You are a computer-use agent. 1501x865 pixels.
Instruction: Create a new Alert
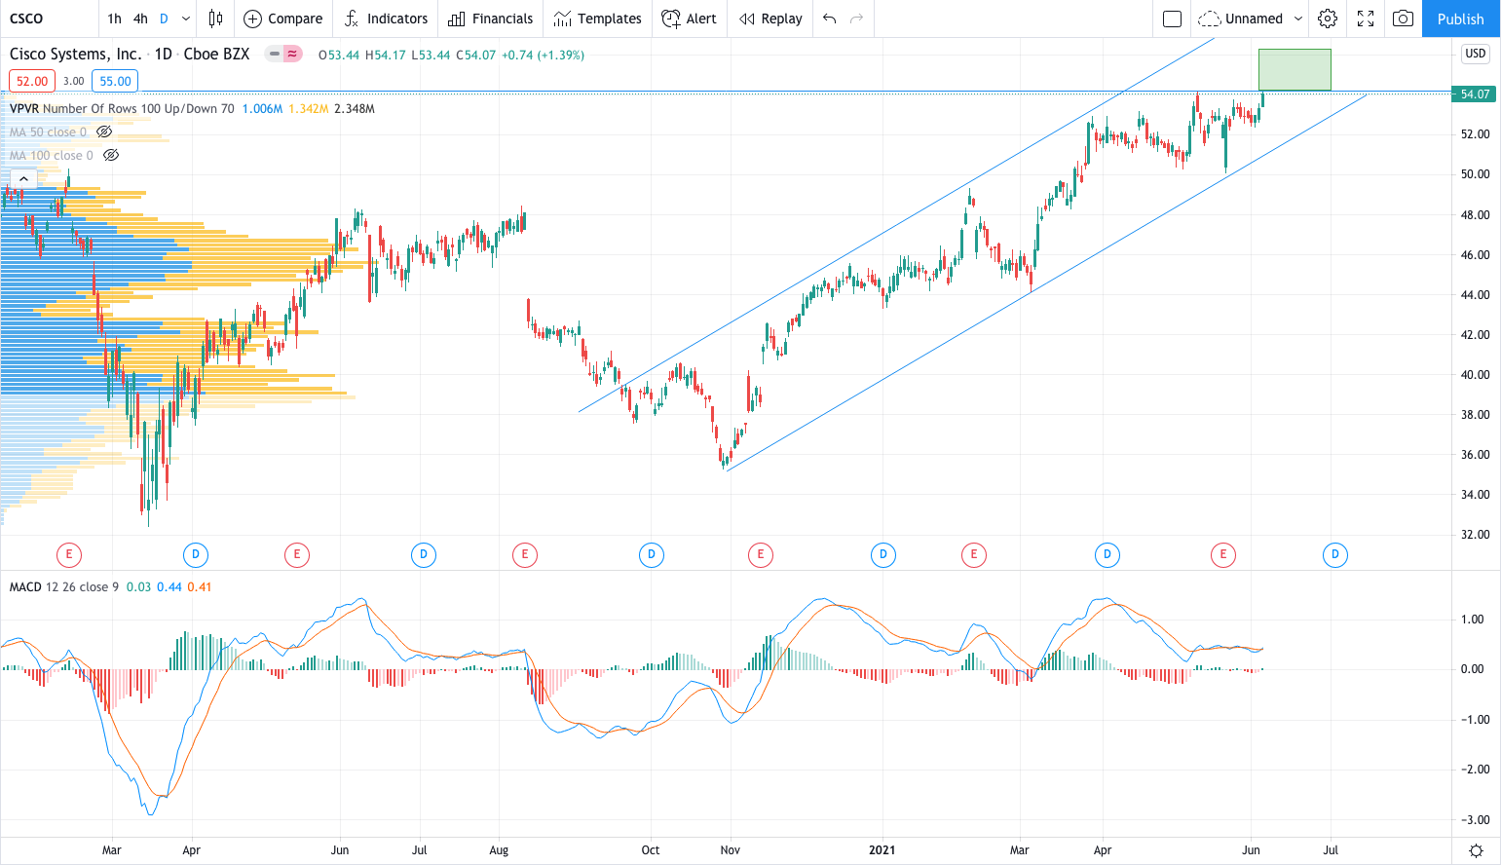coord(689,19)
